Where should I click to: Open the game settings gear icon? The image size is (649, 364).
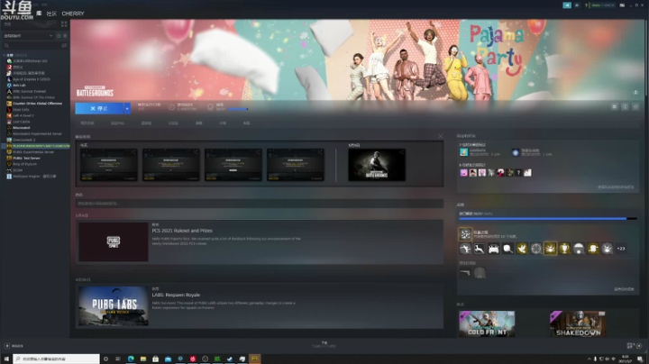(614, 106)
